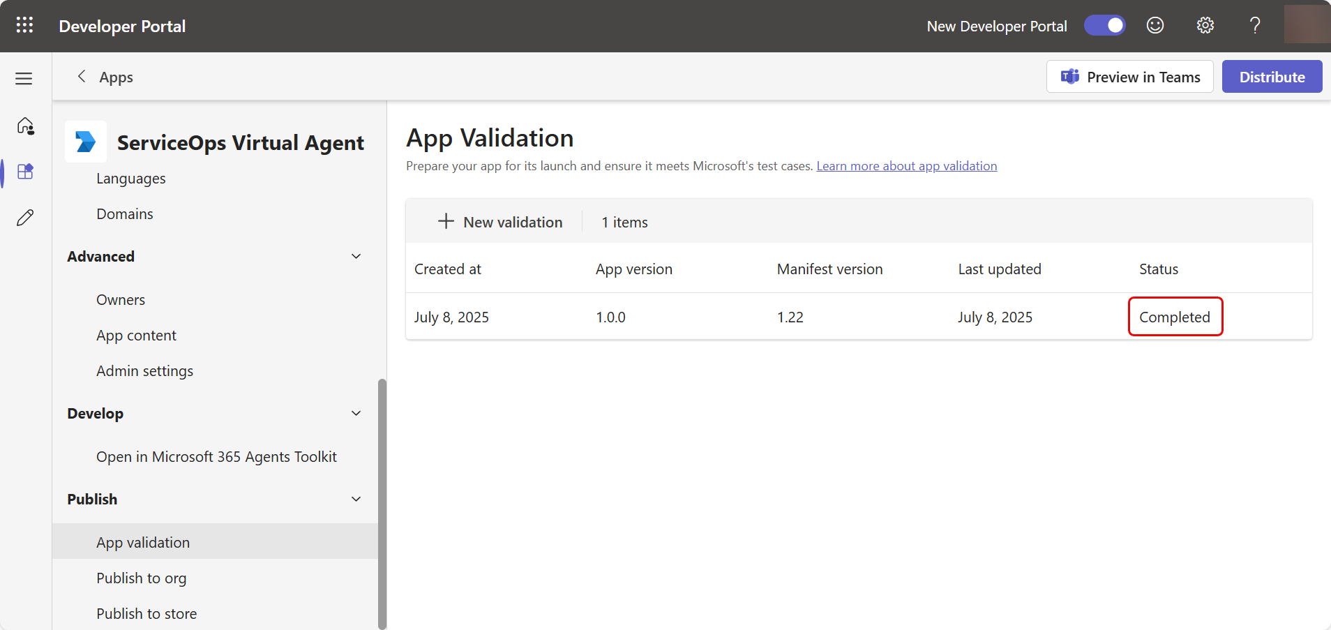The width and height of the screenshot is (1331, 630).
Task: Select Publish to org menu item
Action: tap(142, 578)
